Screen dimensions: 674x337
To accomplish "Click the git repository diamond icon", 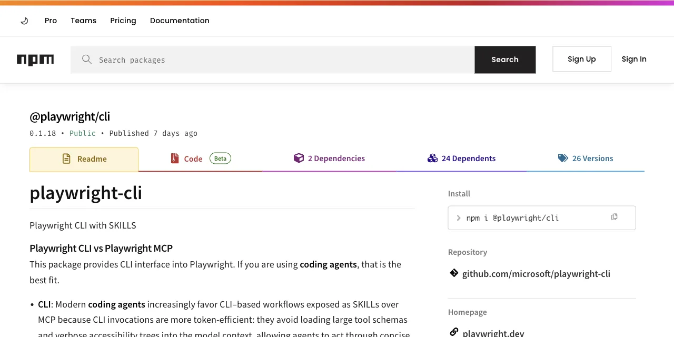I will pos(454,273).
